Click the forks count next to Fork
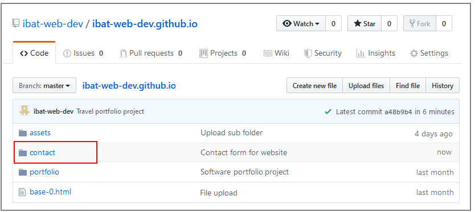The width and height of the screenshot is (475, 212). (444, 24)
